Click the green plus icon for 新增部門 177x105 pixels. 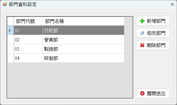(142, 21)
